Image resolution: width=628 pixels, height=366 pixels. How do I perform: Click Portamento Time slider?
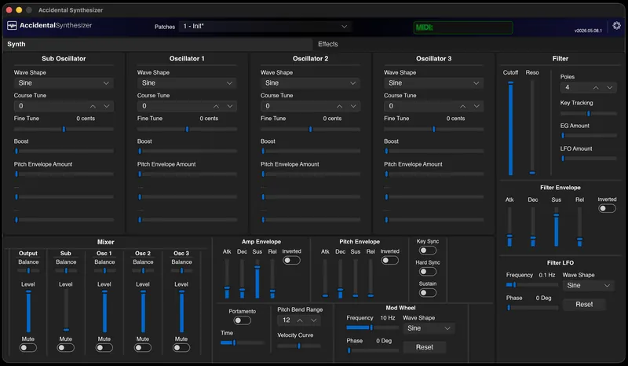coord(243,342)
